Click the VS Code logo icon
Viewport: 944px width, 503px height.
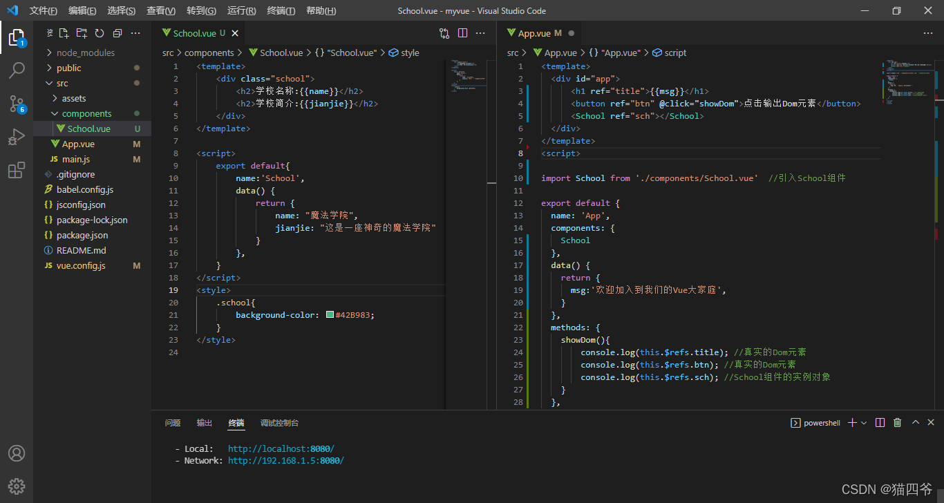pyautogui.click(x=12, y=10)
